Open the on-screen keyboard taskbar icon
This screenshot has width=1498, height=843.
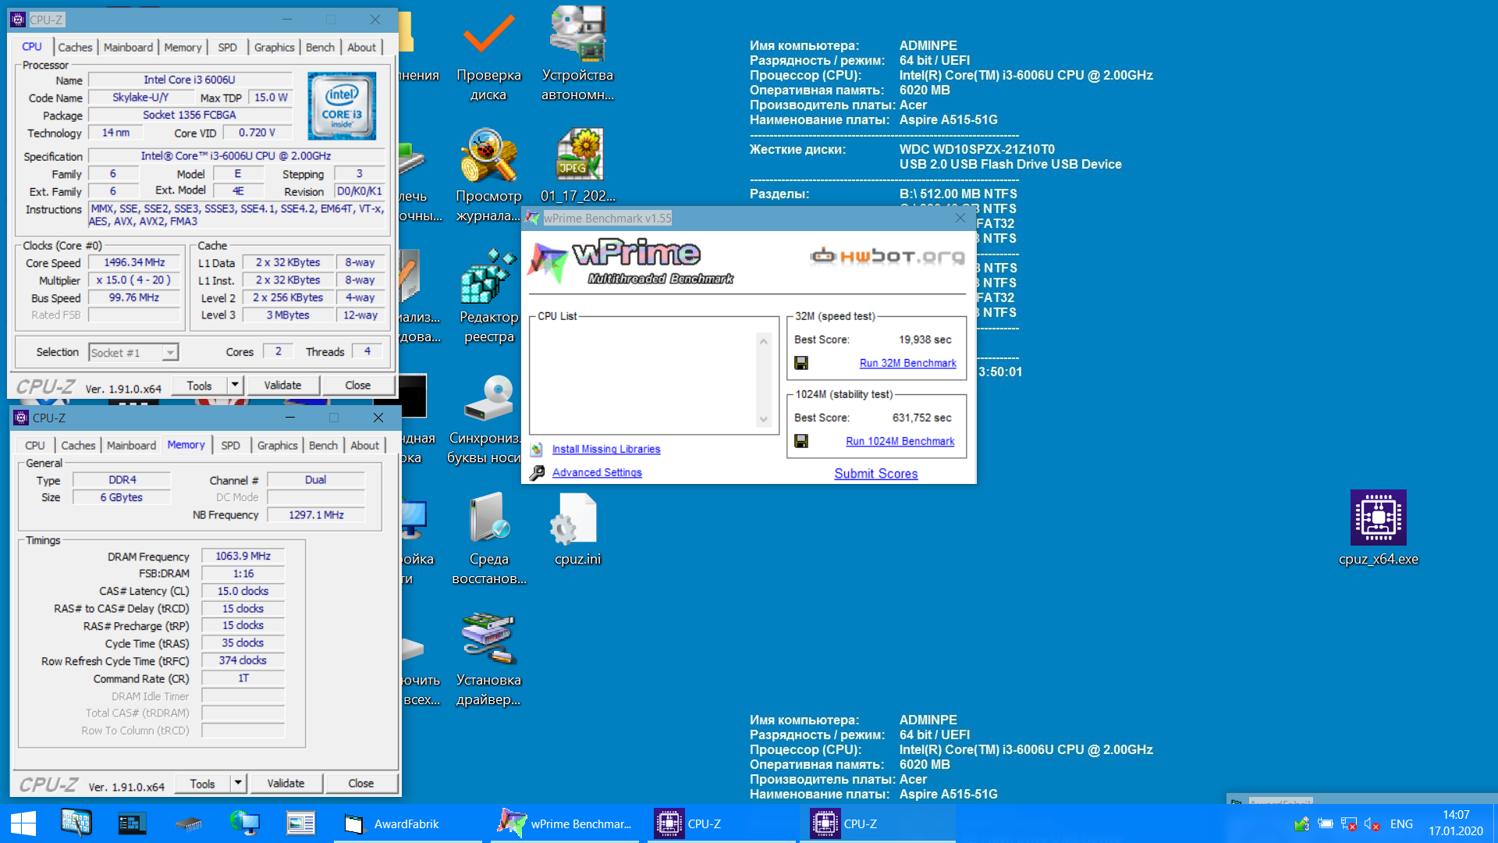pyautogui.click(x=76, y=823)
